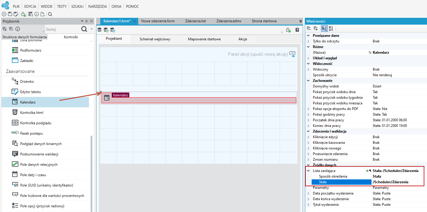The image size is (427, 212).
Task: Click the database with green refresh icon
Action: (x=106, y=30)
